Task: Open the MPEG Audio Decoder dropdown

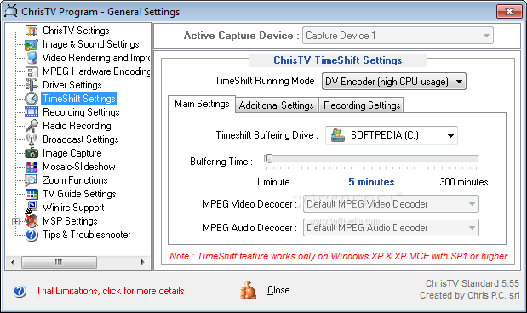Action: pyautogui.click(x=391, y=228)
